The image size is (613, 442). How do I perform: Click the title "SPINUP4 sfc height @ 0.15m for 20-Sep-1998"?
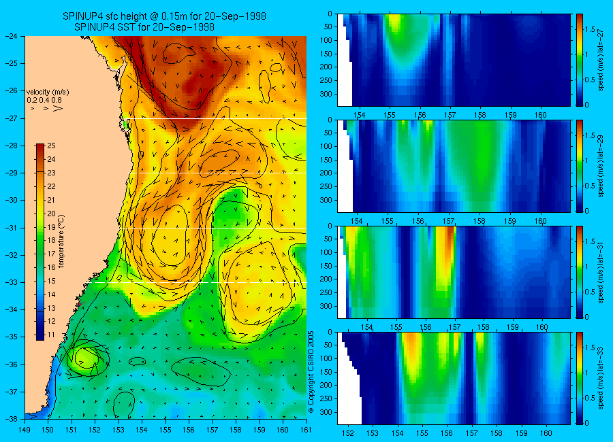click(x=164, y=16)
